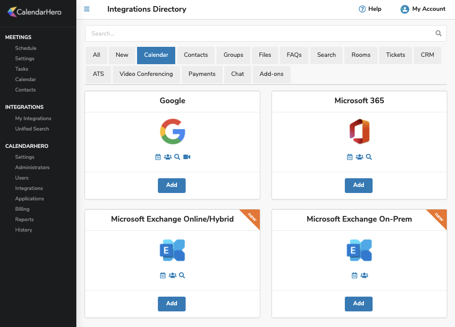Image resolution: width=455 pixels, height=327 pixels.
Task: Click the CalendarHero logo
Action: [34, 12]
